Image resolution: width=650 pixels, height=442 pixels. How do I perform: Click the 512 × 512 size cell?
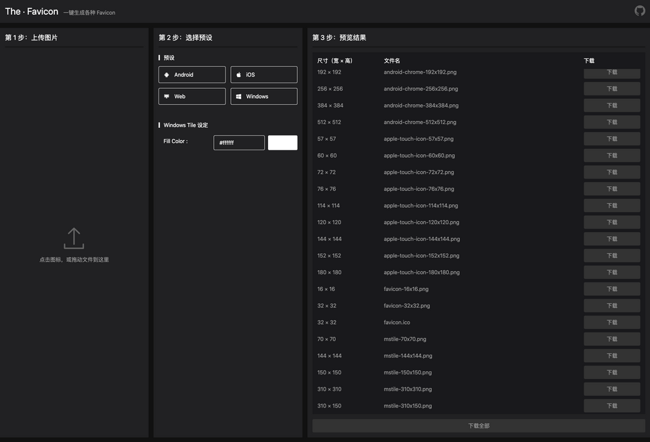(x=329, y=123)
